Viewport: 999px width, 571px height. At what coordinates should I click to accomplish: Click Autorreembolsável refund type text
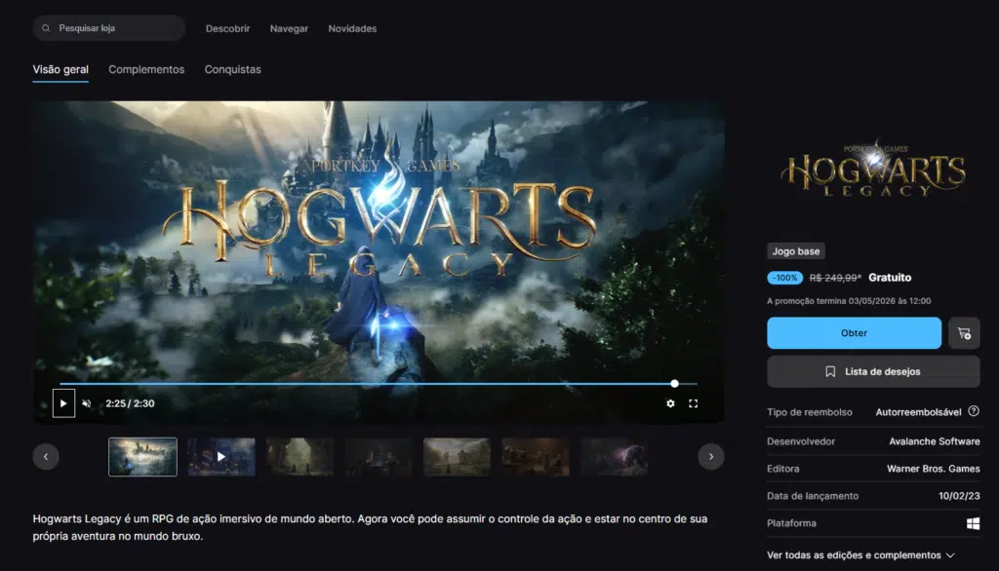pyautogui.click(x=918, y=412)
